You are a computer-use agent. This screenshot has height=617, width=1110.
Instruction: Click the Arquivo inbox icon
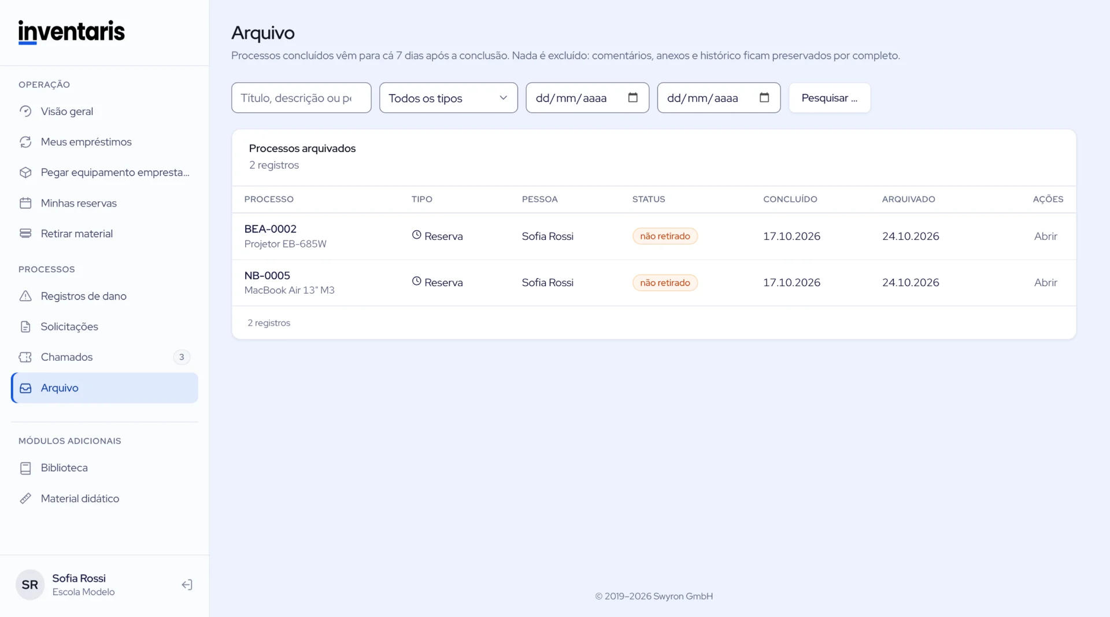point(25,388)
